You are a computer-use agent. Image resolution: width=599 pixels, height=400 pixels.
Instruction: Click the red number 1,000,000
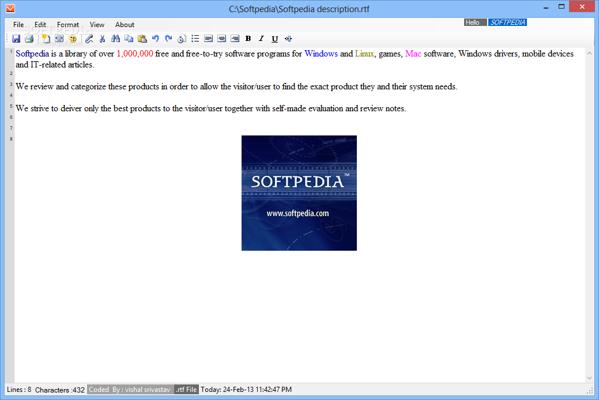(x=135, y=54)
